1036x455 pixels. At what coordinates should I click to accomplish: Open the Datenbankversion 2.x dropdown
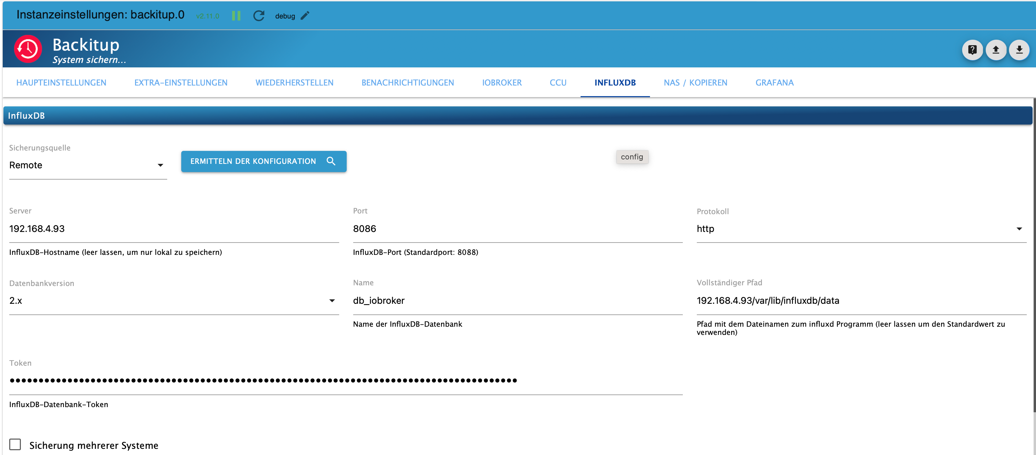173,300
